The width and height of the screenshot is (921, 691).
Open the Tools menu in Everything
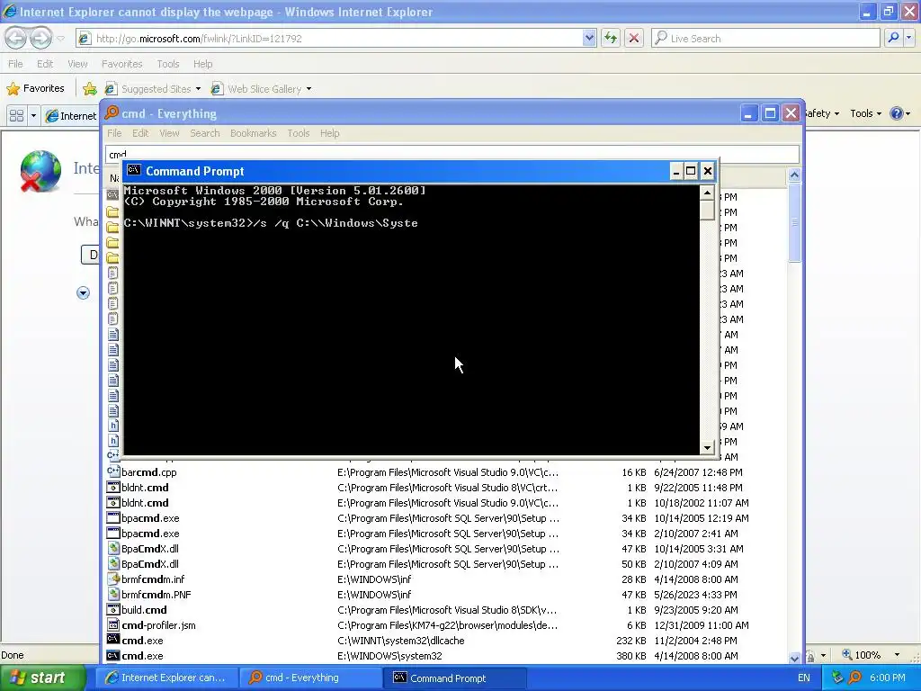coord(299,133)
